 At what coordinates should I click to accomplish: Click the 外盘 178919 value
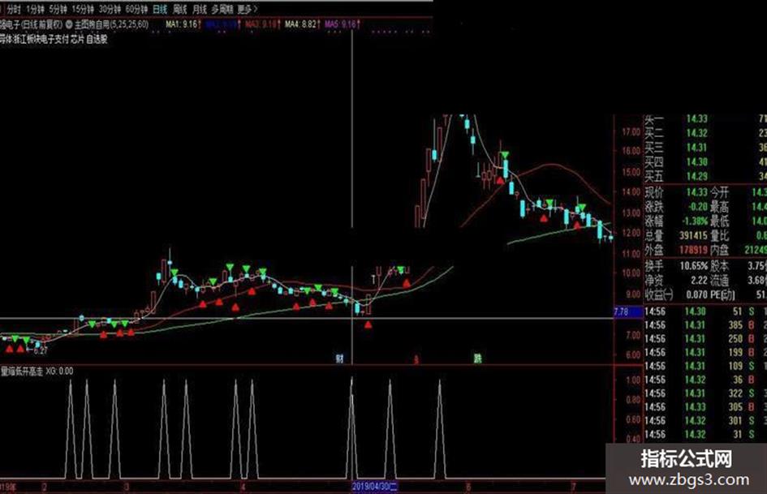point(694,250)
